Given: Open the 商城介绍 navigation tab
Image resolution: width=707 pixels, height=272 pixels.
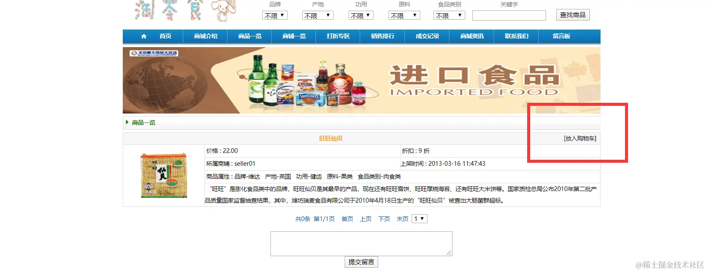Looking at the screenshot, I should coord(206,36).
